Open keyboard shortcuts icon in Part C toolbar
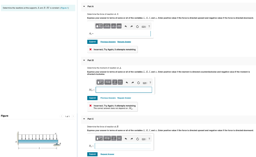256x157 pixels. (144, 139)
